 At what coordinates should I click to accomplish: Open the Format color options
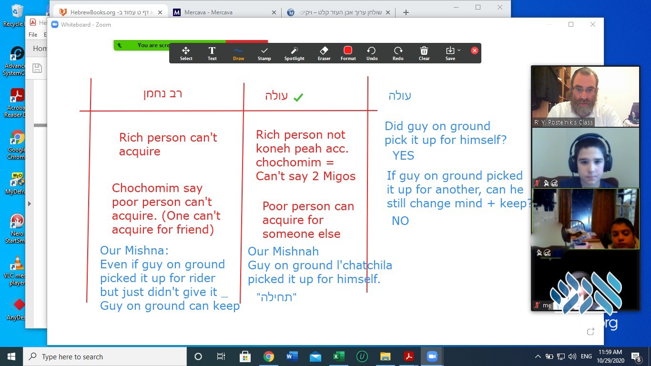coord(348,53)
